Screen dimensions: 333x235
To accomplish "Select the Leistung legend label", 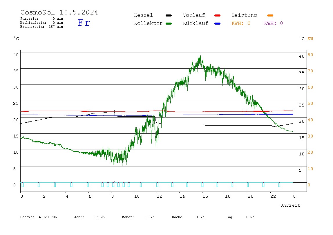I will (x=244, y=15).
